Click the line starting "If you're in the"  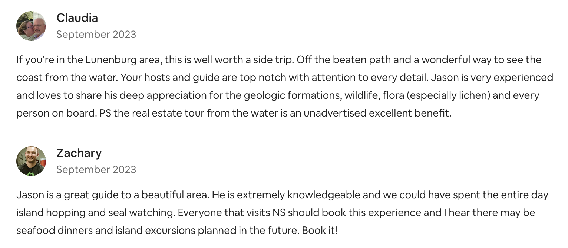(279, 60)
